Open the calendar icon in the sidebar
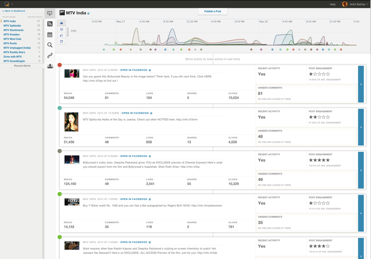Image resolution: width=371 pixels, height=259 pixels. pyautogui.click(x=50, y=35)
